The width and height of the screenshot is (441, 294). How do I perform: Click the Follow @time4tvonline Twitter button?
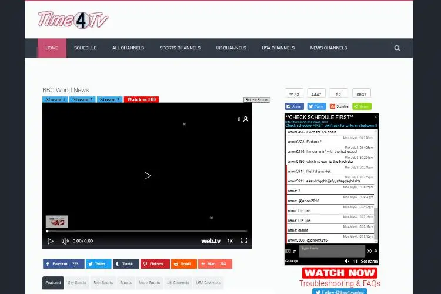[x=339, y=292]
